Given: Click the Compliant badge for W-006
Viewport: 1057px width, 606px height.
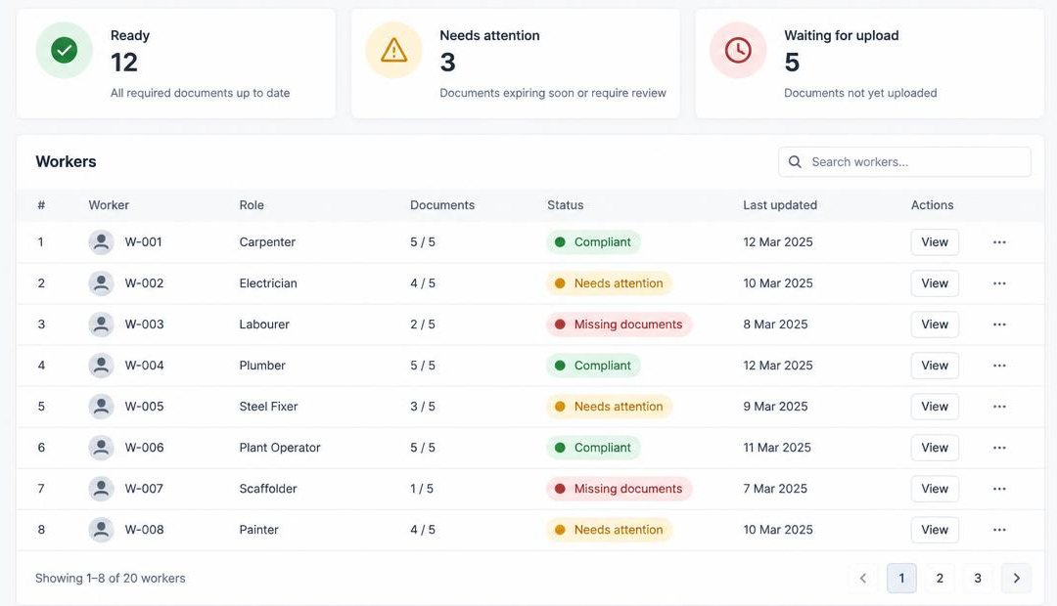Looking at the screenshot, I should [x=593, y=448].
